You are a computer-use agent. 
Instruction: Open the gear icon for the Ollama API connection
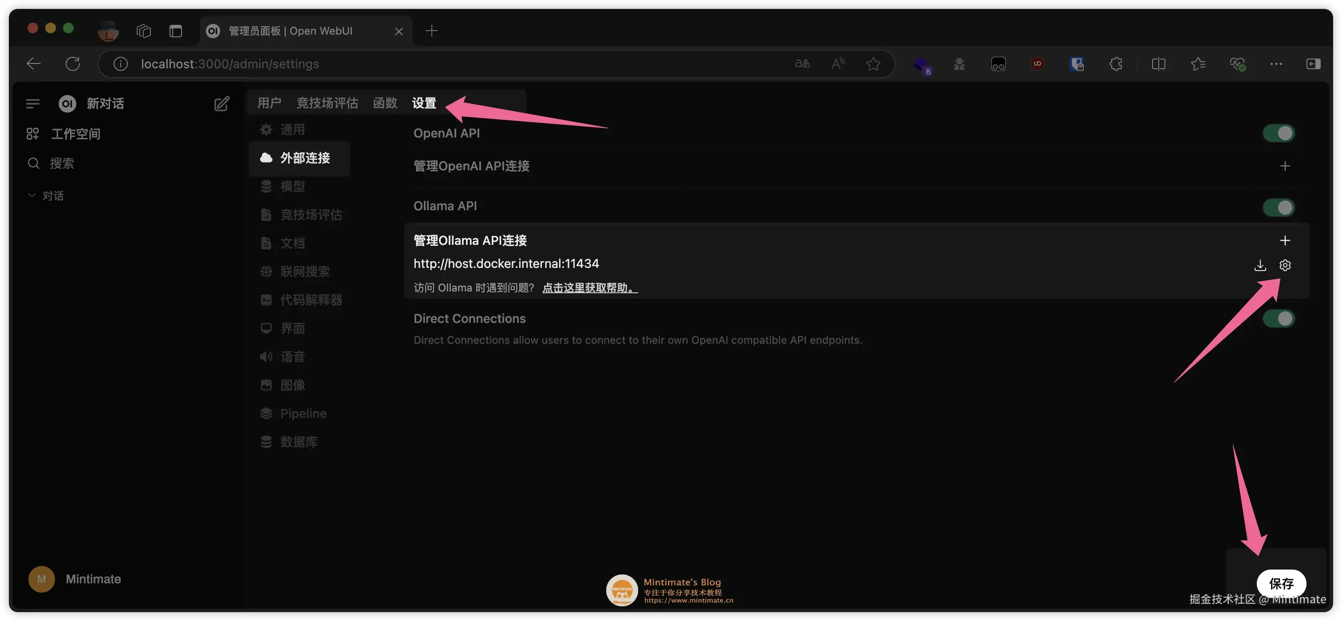click(x=1285, y=265)
